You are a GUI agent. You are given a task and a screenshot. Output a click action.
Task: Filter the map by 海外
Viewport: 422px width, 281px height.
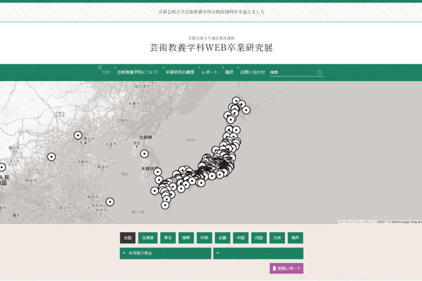[x=295, y=238]
